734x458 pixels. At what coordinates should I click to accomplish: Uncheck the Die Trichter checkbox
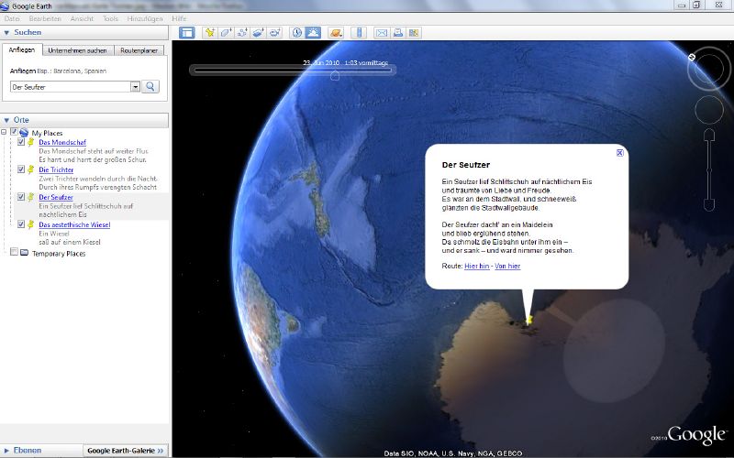[20, 169]
